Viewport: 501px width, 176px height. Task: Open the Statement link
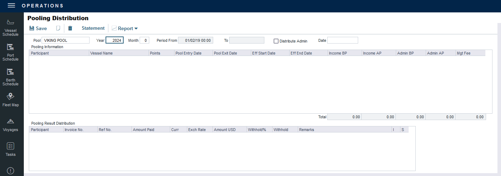(x=93, y=28)
